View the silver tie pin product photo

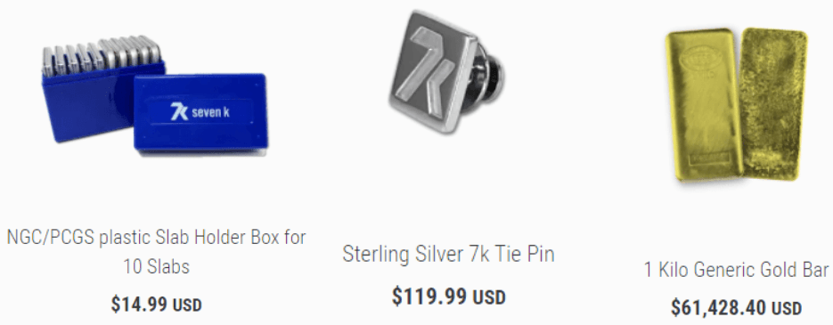pyautogui.click(x=446, y=70)
